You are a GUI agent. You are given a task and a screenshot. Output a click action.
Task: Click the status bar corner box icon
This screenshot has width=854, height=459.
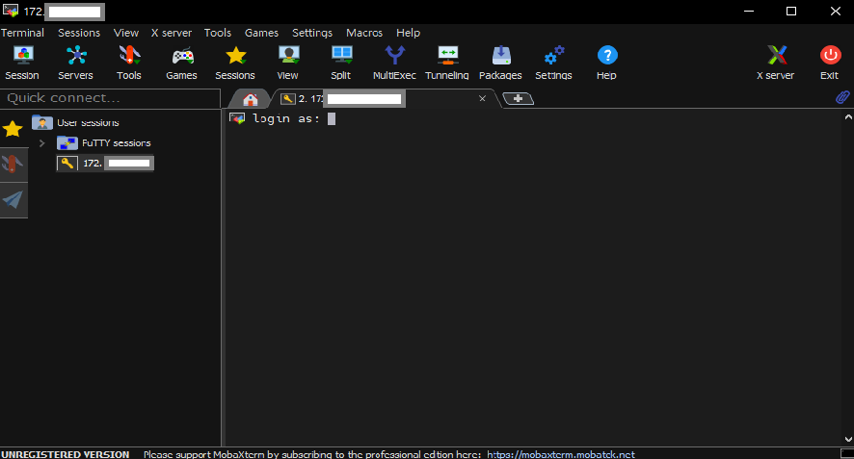(847, 453)
